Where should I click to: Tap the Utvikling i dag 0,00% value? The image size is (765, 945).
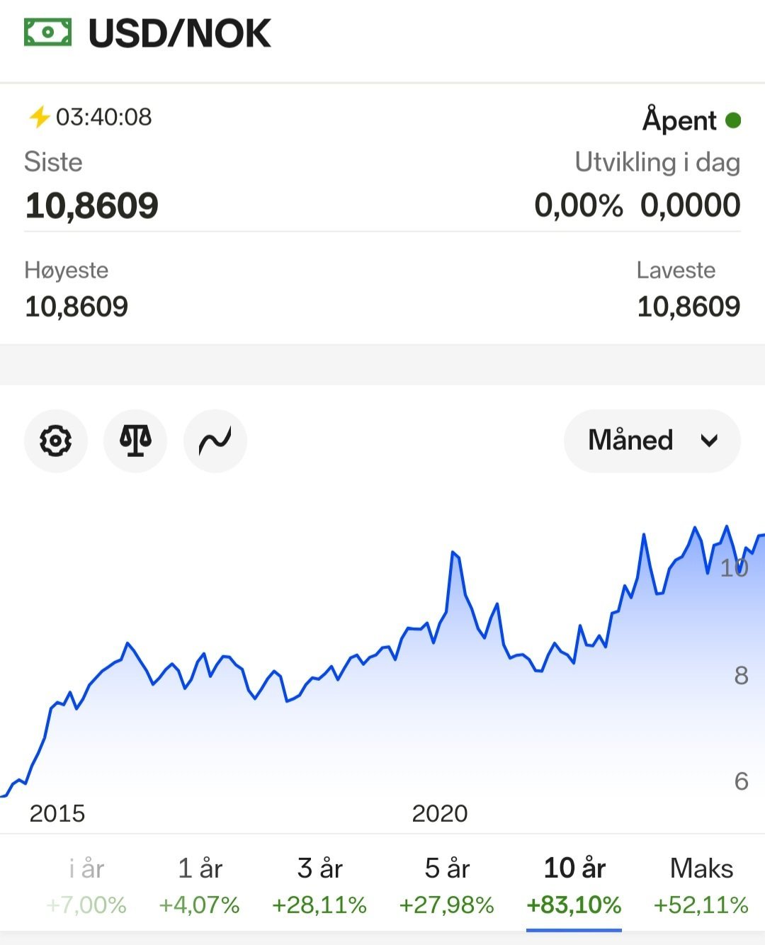pyautogui.click(x=579, y=205)
